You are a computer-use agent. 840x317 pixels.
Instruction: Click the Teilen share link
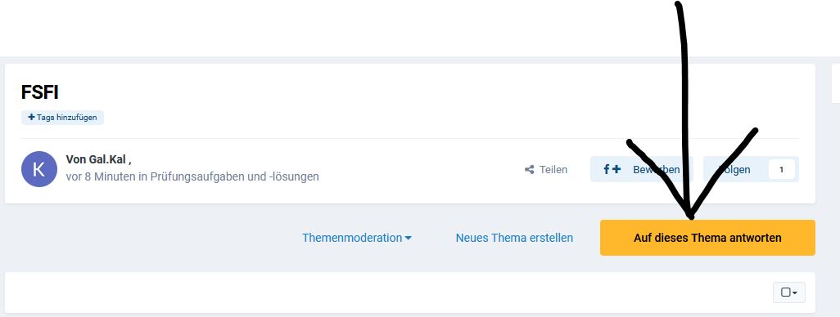[546, 169]
